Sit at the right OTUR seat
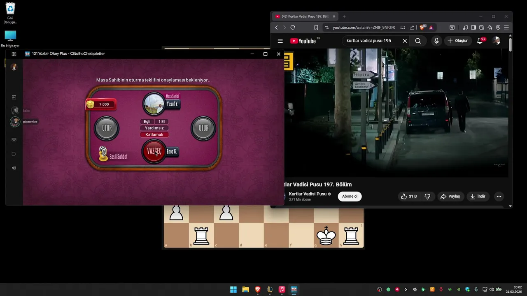The image size is (527, 296). point(203,128)
